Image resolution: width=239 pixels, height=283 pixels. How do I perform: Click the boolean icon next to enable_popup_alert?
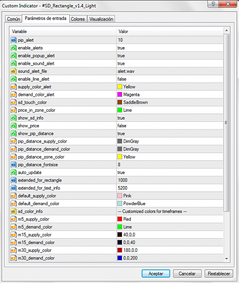[x=14, y=56]
